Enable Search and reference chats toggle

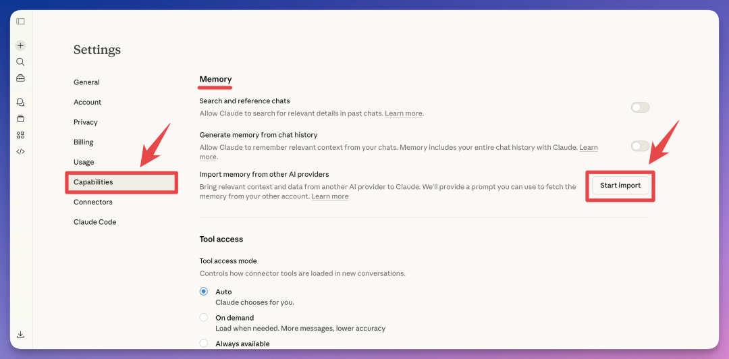(640, 107)
